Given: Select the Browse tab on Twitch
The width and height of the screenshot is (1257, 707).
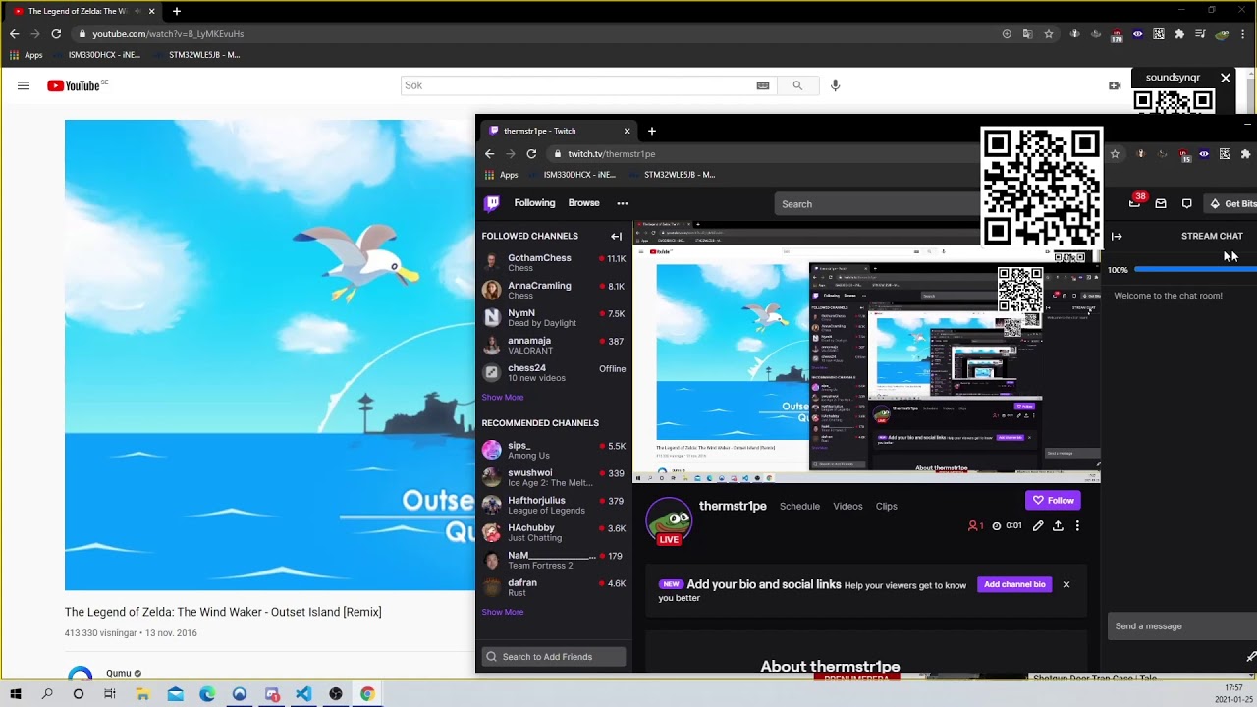Looking at the screenshot, I should tap(583, 203).
